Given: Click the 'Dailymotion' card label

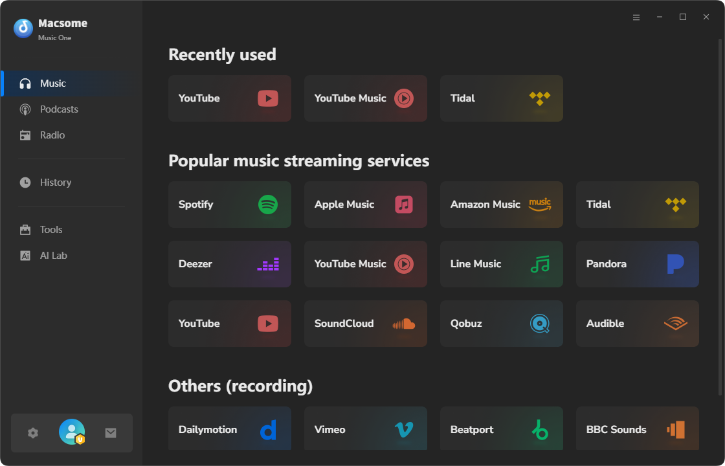Looking at the screenshot, I should pos(208,430).
